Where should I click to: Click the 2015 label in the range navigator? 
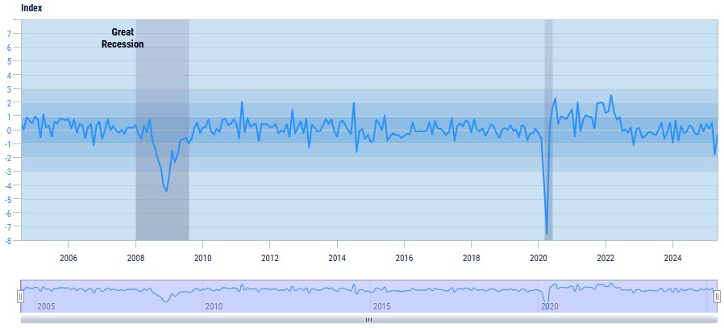point(381,307)
